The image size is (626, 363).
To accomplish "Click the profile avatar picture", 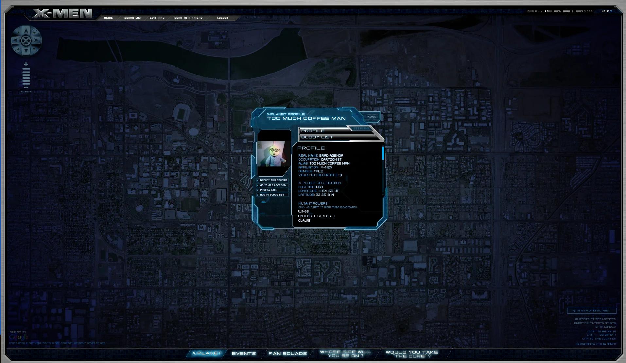I will (x=274, y=153).
